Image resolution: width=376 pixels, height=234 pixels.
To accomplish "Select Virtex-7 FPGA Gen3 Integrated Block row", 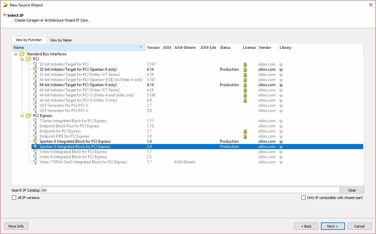I will pos(83,162).
